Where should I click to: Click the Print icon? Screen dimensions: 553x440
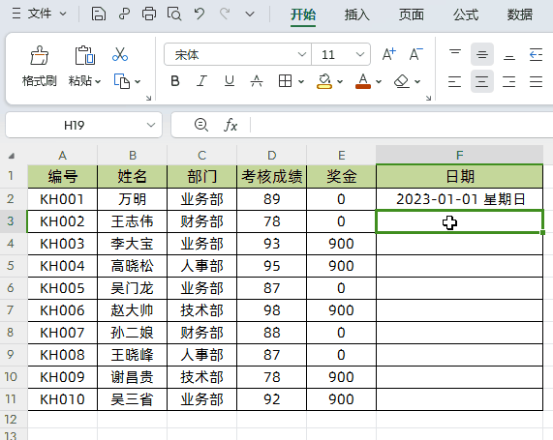pos(149,15)
